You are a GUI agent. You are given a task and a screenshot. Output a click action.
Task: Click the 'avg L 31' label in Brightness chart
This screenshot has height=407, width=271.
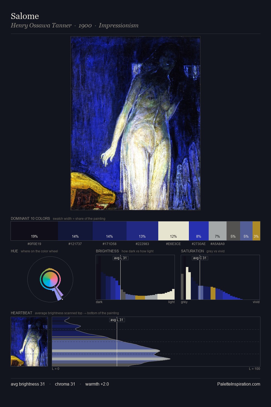[120, 258]
